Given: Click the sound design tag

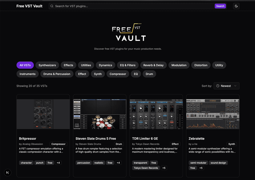Looking at the screenshot, I should pyautogui.click(x=218, y=163).
